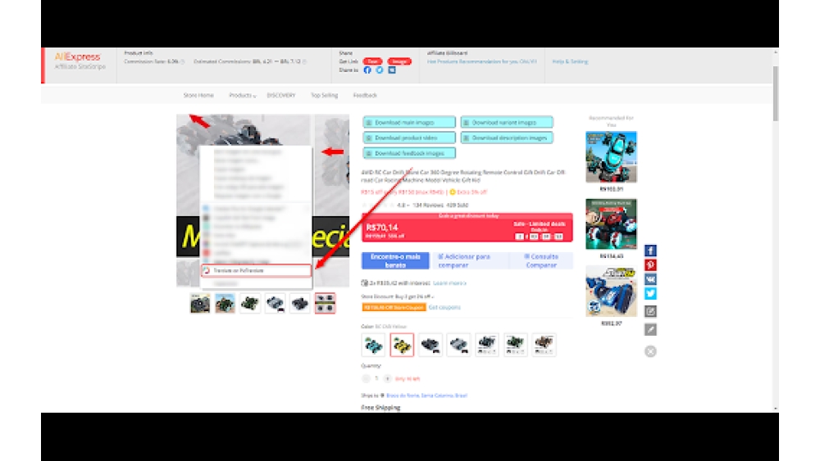Decrease quantity with the minus button
The image size is (820, 461).
(366, 378)
